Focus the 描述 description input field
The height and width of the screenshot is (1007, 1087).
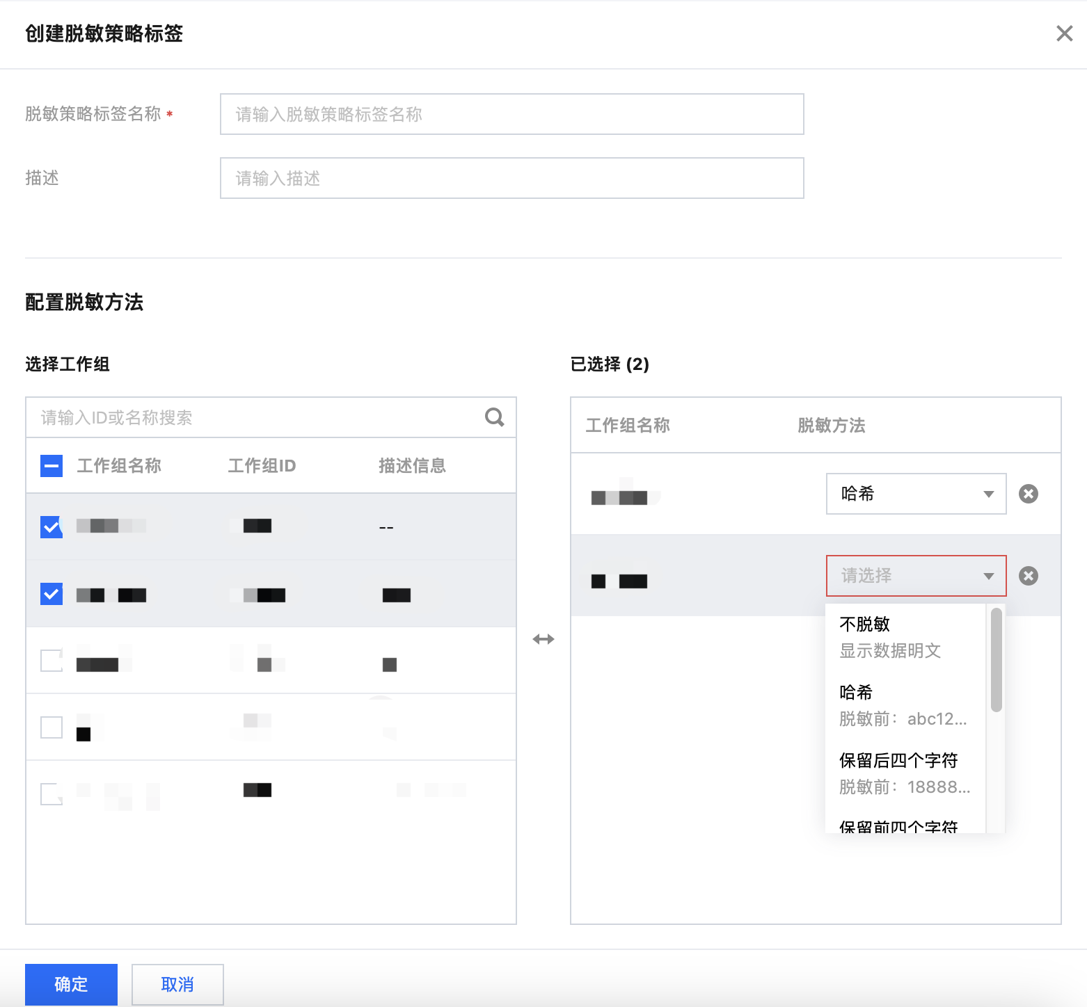click(x=511, y=178)
